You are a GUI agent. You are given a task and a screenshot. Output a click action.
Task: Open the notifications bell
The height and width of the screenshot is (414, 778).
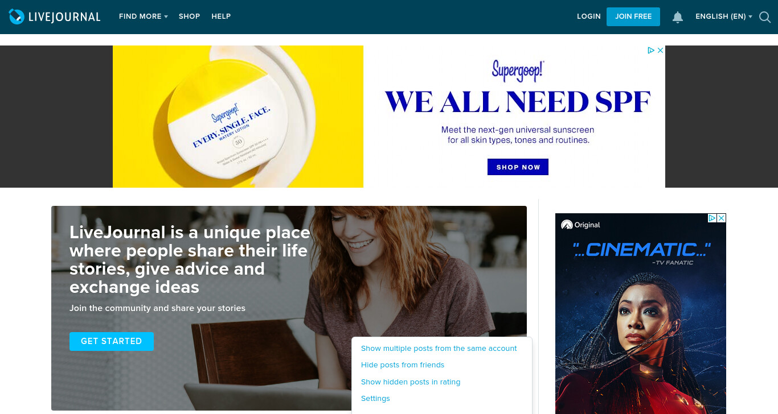click(678, 17)
